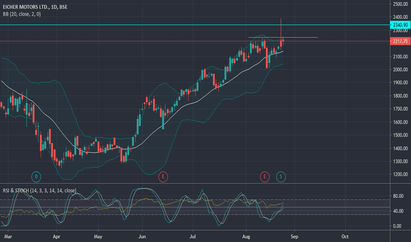Image resolution: width=411 pixels, height=242 pixels.
Task: Click the 2100.00 price axis label
Action: pos(400,56)
